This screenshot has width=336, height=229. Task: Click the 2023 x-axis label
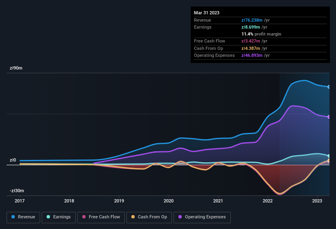[x=317, y=201]
